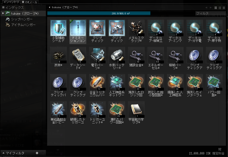228x157 pixels.
Task: Select the 焼失したインターフェ item icon
Action: click(195, 82)
